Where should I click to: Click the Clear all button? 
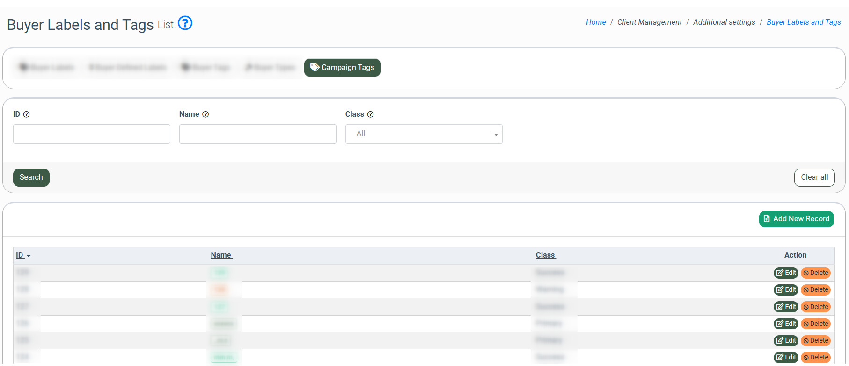(814, 177)
